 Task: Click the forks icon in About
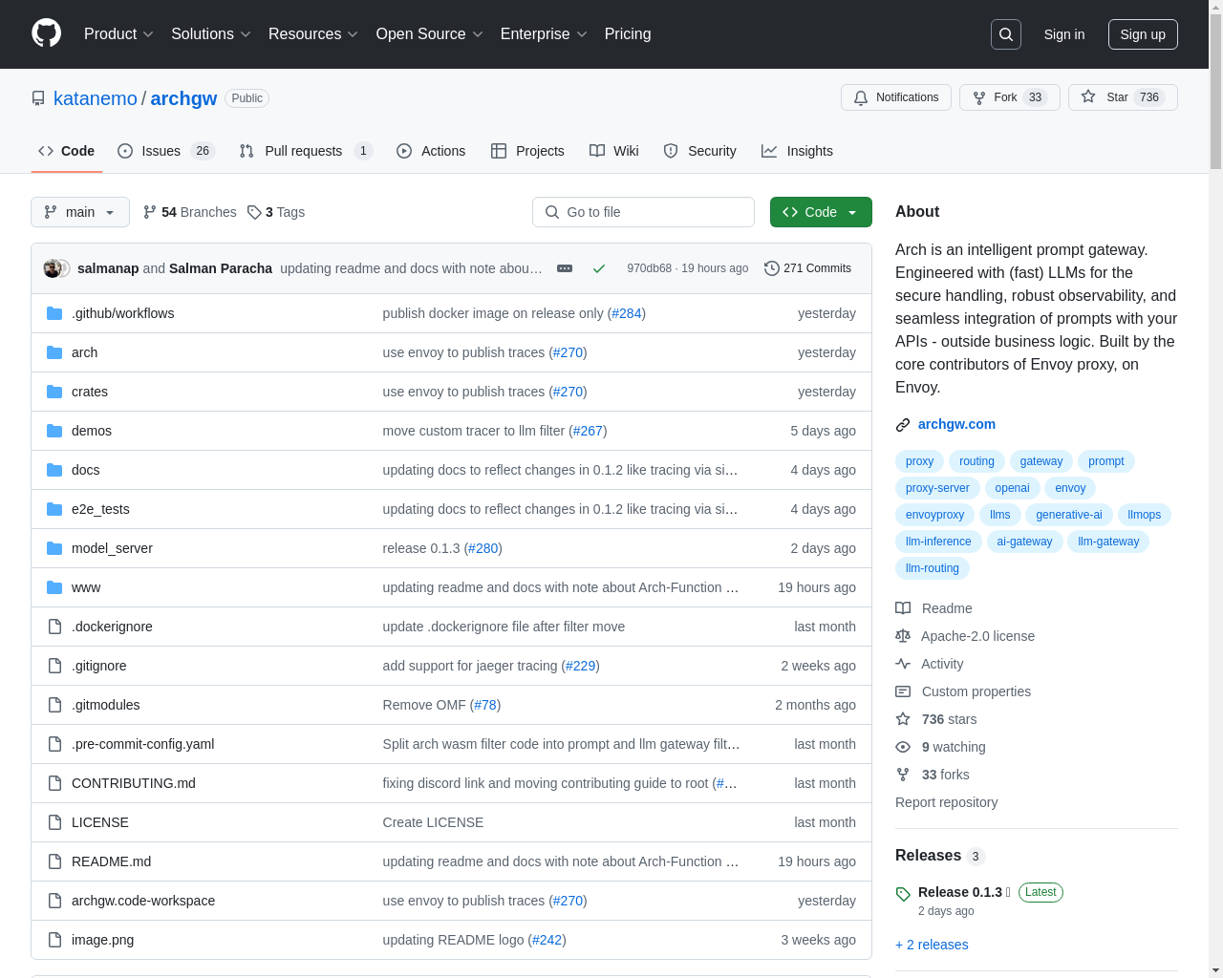click(903, 775)
